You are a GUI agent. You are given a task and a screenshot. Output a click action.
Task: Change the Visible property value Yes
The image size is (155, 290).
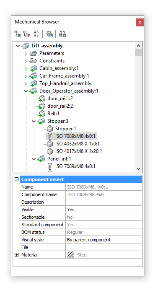pyautogui.click(x=104, y=210)
